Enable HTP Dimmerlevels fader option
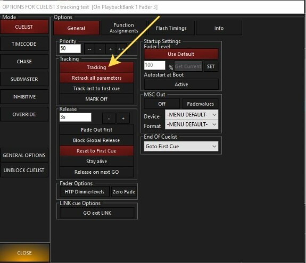Screen dimensions: 306x263 click(x=85, y=192)
